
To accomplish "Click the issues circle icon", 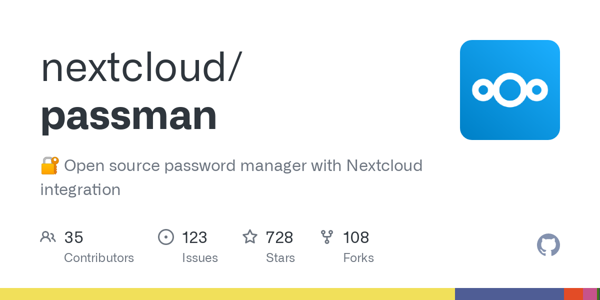I will pos(166,237).
